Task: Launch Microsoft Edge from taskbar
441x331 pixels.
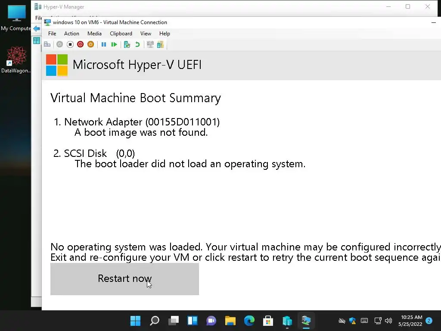Action: coord(249,321)
